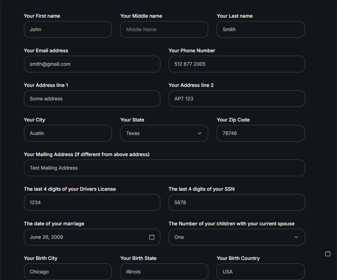The height and width of the screenshot is (280, 337).
Task: Select the City field with Austin
Action: (68, 133)
